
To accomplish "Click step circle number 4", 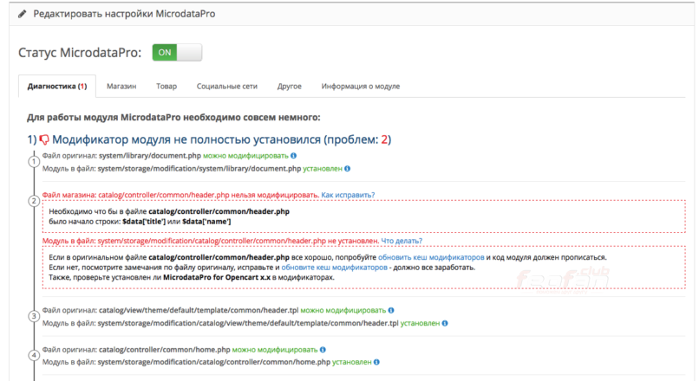I will [34, 356].
